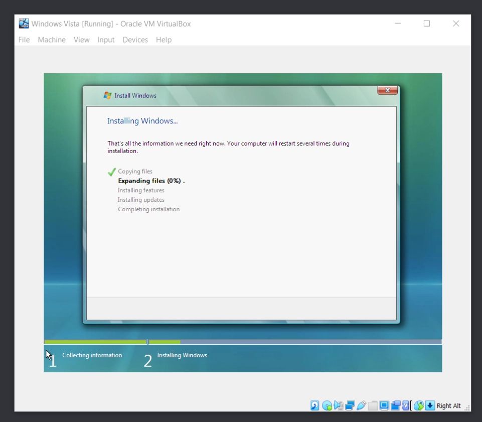Click the Windows flag logo in installer
Viewport: 482px width, 422px height.
coord(107,95)
